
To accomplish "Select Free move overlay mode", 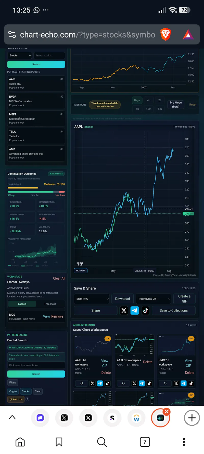I will (50, 304).
